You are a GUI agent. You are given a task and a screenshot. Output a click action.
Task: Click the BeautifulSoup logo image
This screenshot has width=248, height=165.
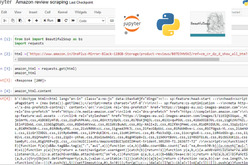(x=207, y=24)
